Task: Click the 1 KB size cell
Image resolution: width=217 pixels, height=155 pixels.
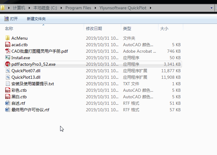Action: [x=176, y=84]
